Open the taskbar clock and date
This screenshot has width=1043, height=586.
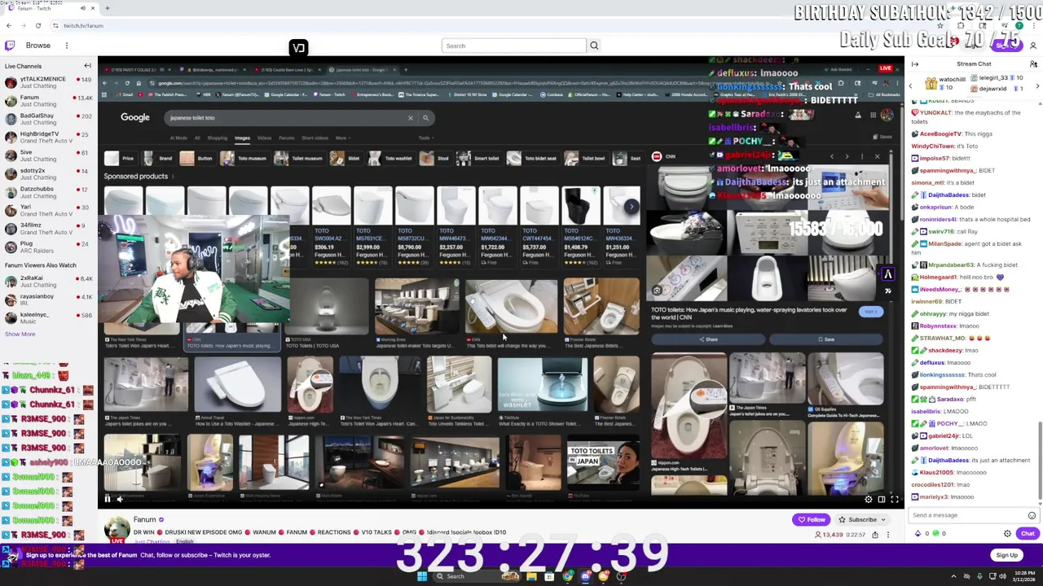(x=1023, y=576)
